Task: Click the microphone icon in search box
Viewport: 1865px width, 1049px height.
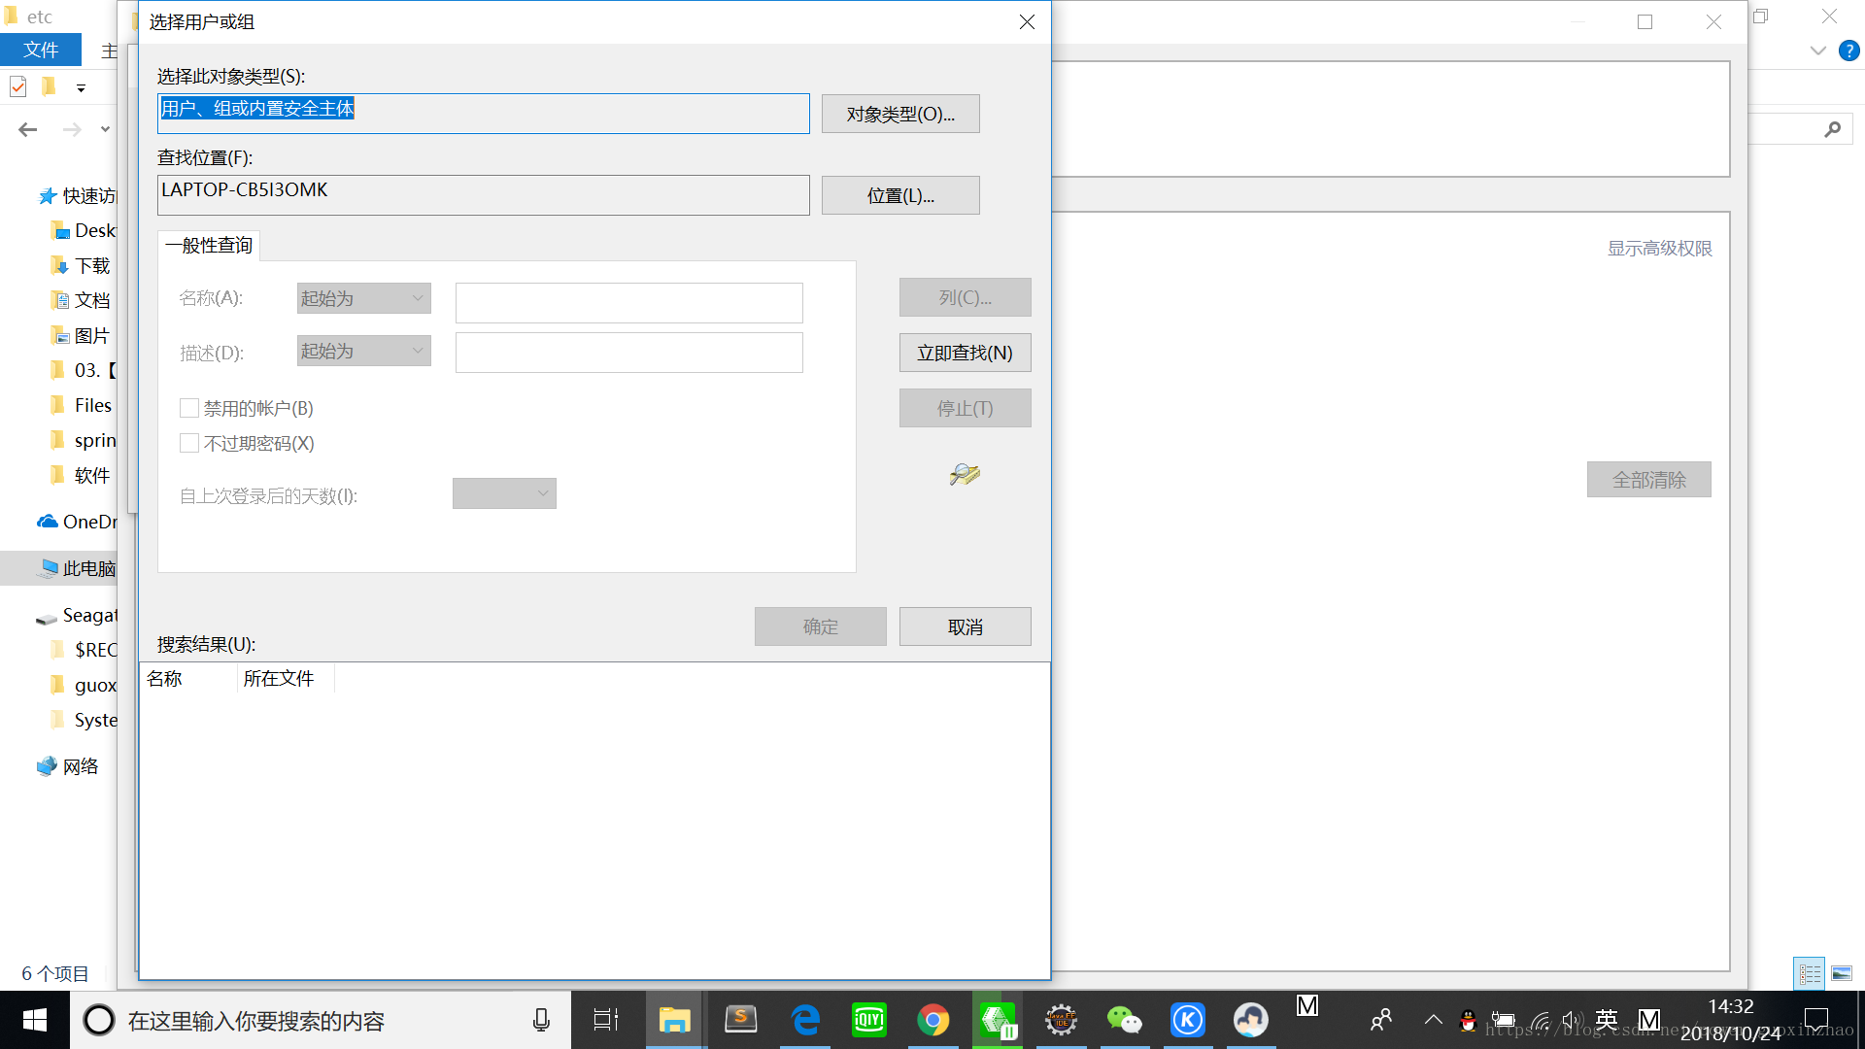Action: click(x=541, y=1020)
